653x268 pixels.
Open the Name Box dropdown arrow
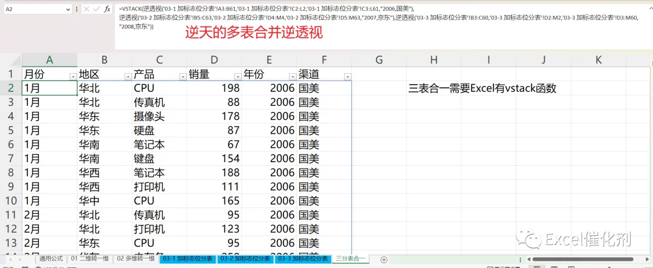(69, 8)
